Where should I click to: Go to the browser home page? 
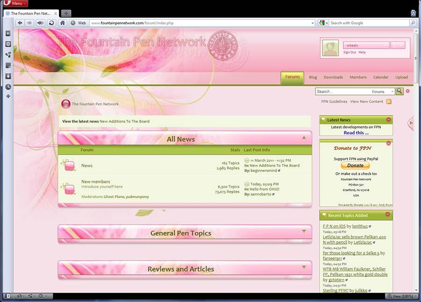(63, 23)
